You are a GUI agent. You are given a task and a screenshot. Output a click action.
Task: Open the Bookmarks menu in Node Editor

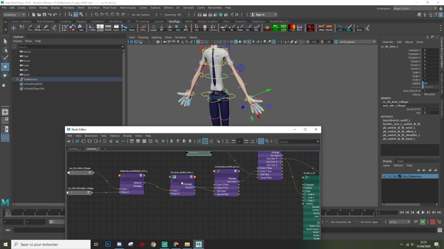91,136
